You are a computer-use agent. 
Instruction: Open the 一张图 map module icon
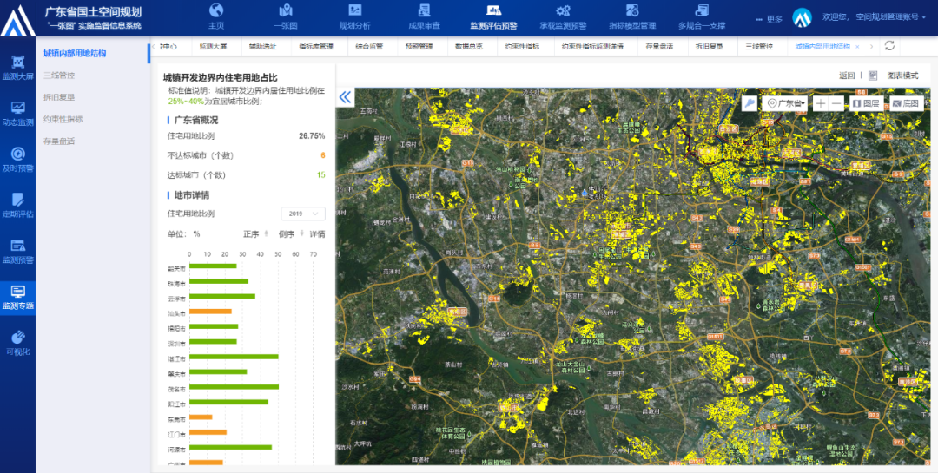pos(286,10)
